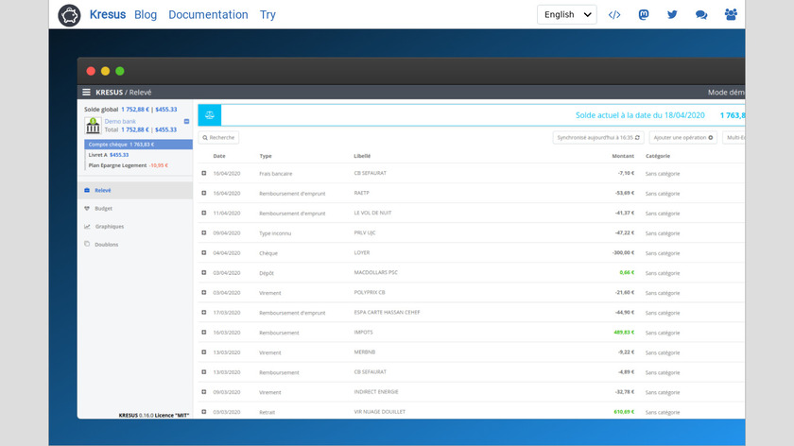Expand the CB SEFAURAT 16/04/2020 row
Screen dimensions: 794x446
pos(204,173)
